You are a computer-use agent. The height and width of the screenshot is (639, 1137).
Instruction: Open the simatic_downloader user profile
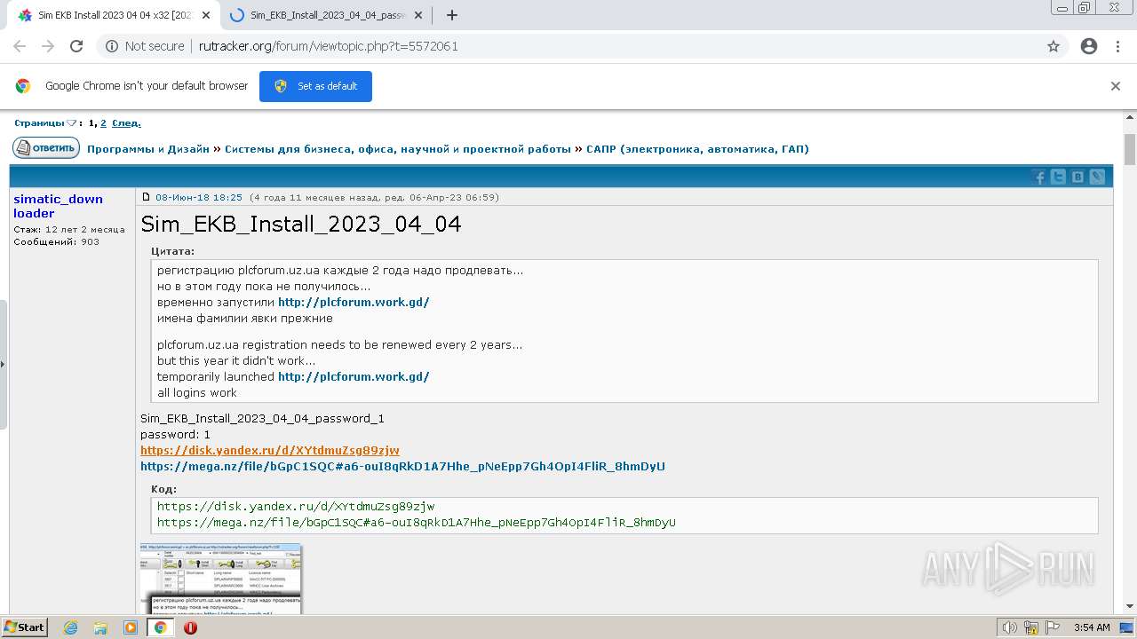click(x=58, y=206)
